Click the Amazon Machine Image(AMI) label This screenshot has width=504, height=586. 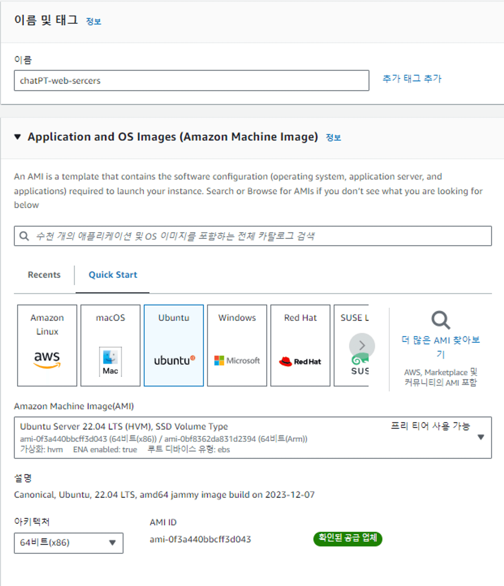click(x=74, y=406)
